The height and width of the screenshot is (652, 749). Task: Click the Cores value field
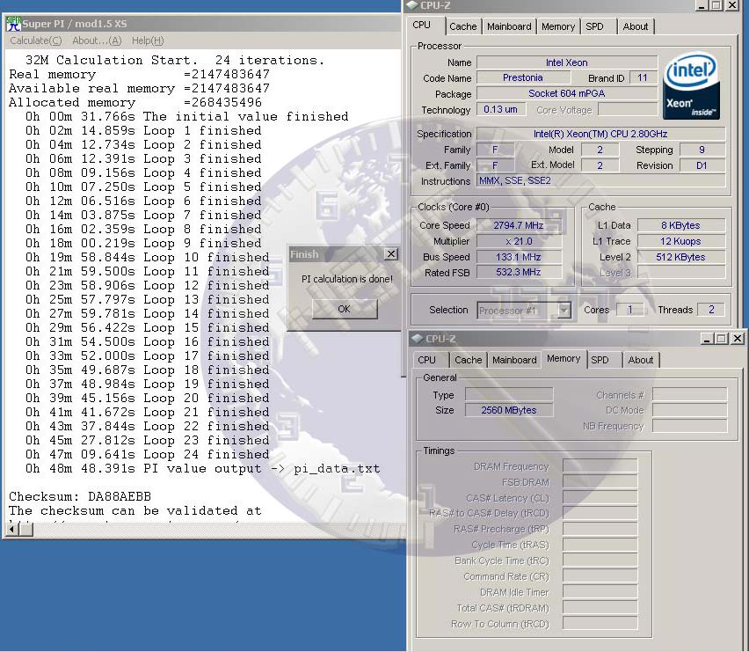click(x=629, y=310)
